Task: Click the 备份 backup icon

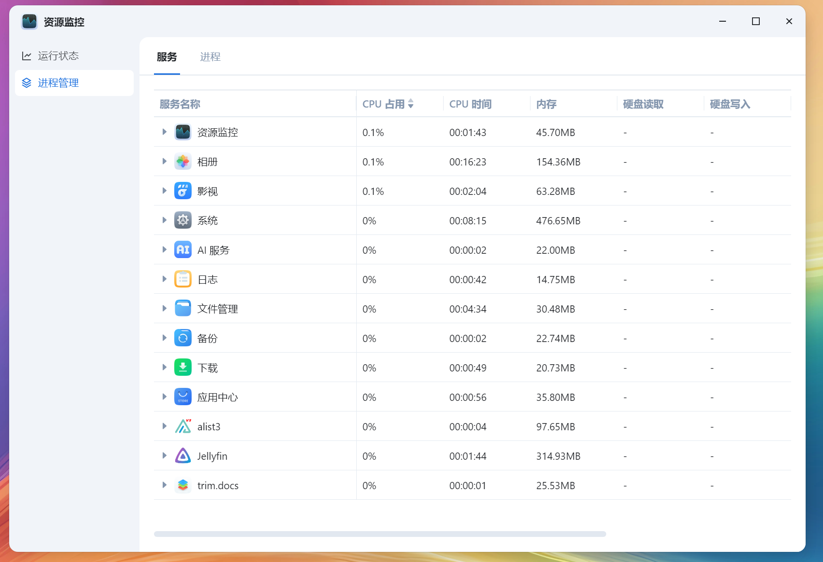Action: point(183,338)
